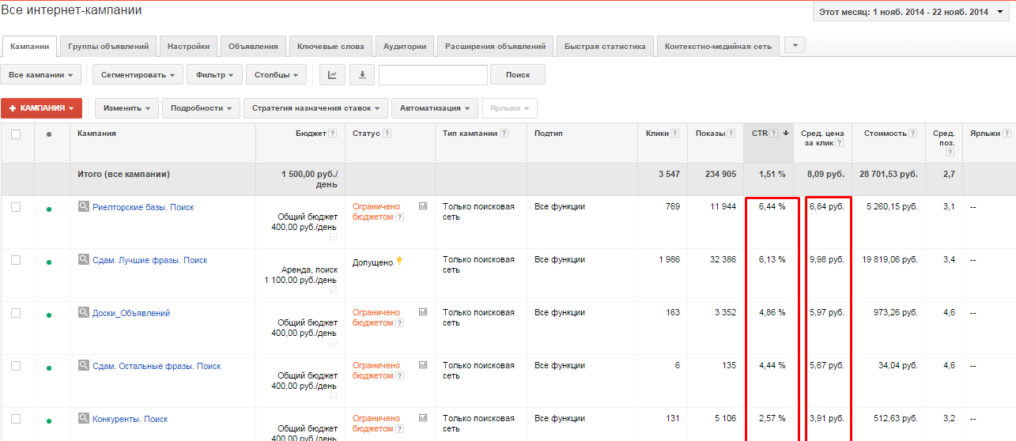This screenshot has height=441, width=1016.
Task: Open campaign Риелторские базы. Поиск
Action: [143, 207]
